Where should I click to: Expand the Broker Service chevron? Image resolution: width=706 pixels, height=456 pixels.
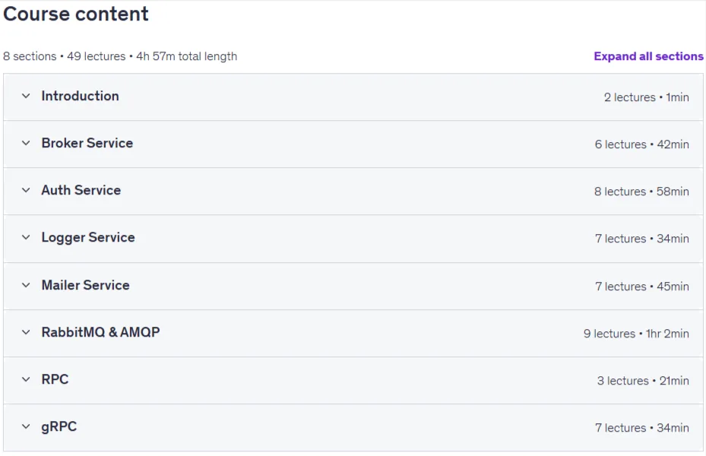(x=26, y=143)
